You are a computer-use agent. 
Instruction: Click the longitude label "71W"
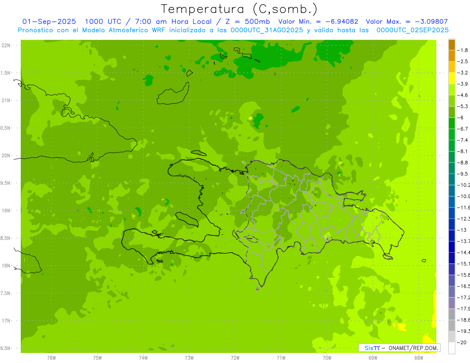point(281,358)
